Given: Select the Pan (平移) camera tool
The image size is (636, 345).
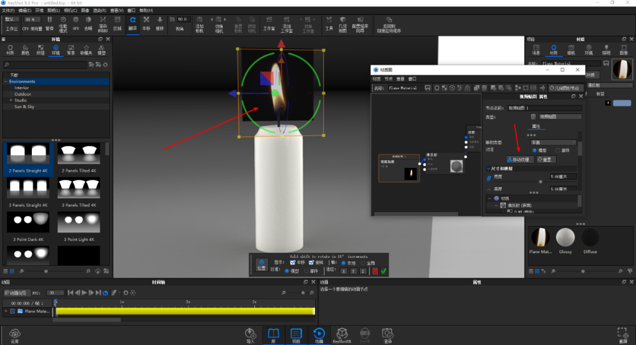Looking at the screenshot, I should [x=146, y=24].
